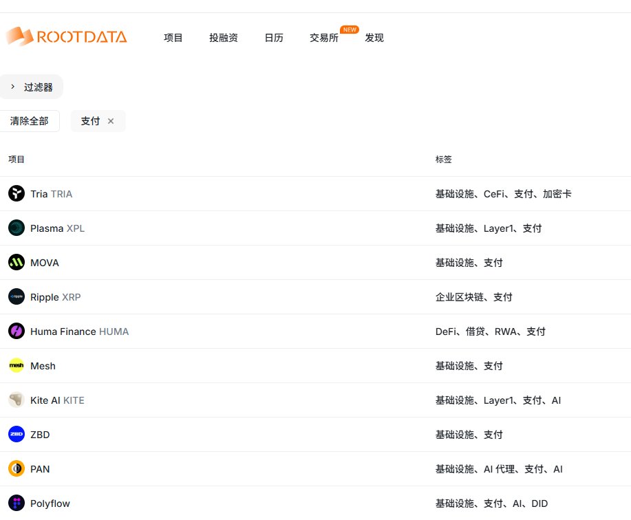Open the Huma Finance project link
The height and width of the screenshot is (520, 631).
(x=63, y=332)
